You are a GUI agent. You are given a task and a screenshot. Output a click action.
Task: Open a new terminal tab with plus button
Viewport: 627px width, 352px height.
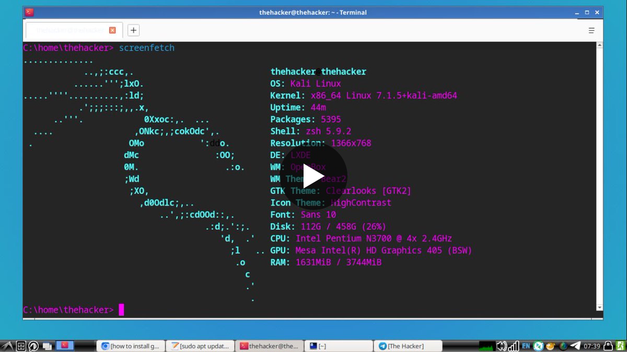point(133,30)
